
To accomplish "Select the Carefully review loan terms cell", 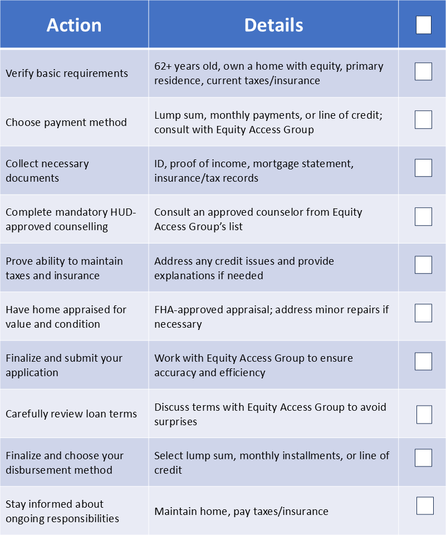I will (x=71, y=414).
